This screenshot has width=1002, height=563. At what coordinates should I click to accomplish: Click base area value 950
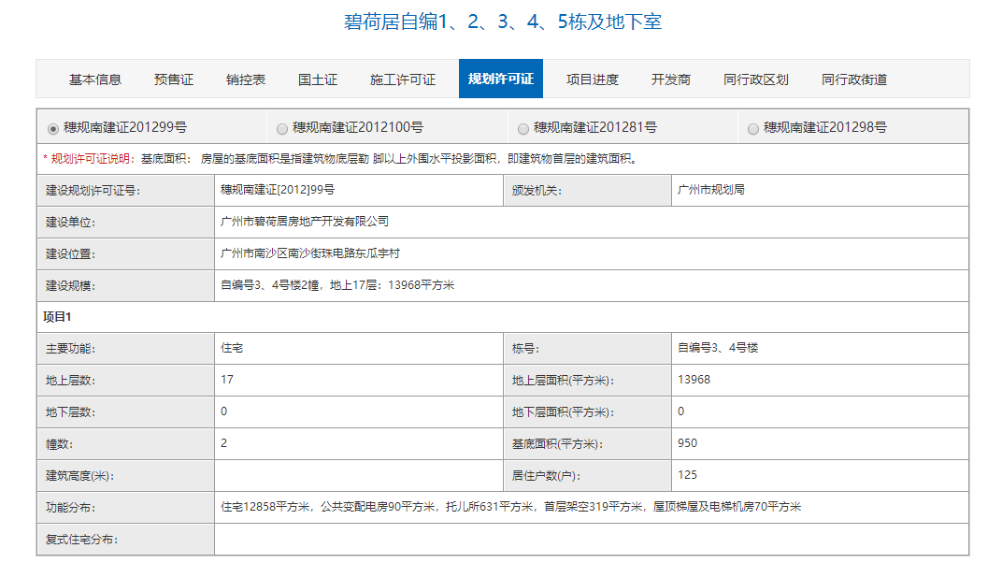click(x=688, y=443)
